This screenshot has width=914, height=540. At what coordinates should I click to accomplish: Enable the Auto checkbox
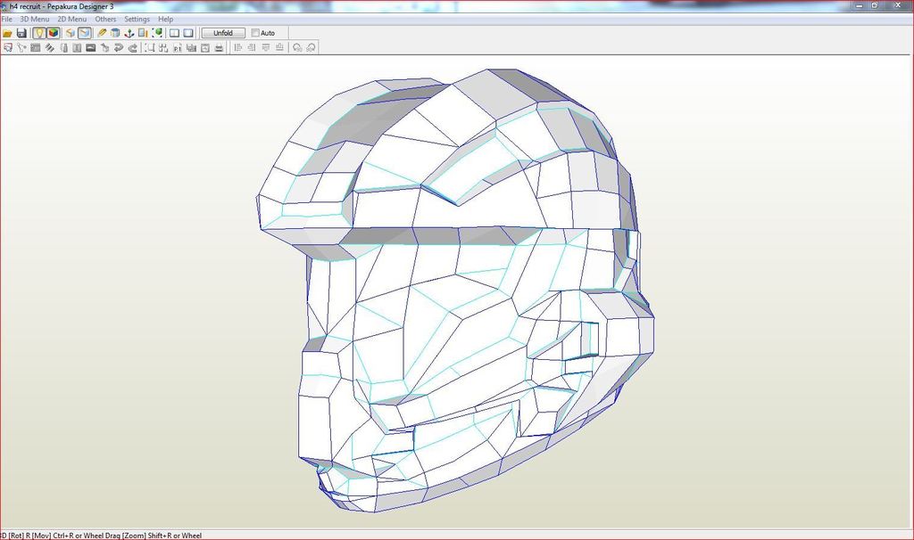(x=255, y=33)
